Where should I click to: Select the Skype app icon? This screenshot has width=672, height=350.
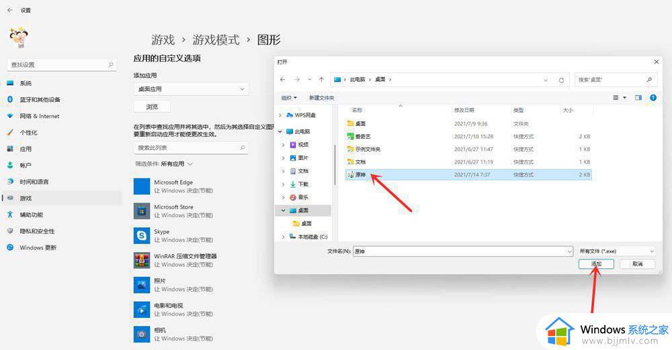coord(141,235)
